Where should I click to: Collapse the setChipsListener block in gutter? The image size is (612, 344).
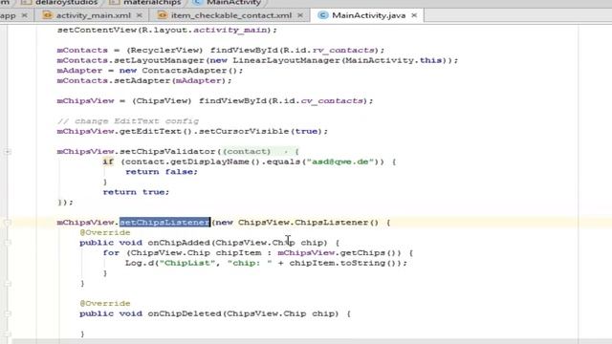point(8,223)
